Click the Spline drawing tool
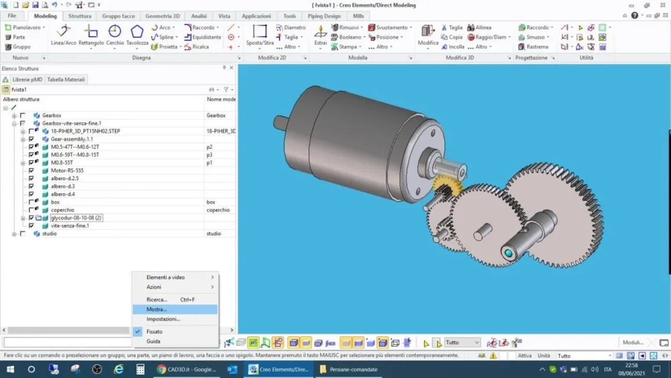Image resolution: width=671 pixels, height=378 pixels. point(164,37)
